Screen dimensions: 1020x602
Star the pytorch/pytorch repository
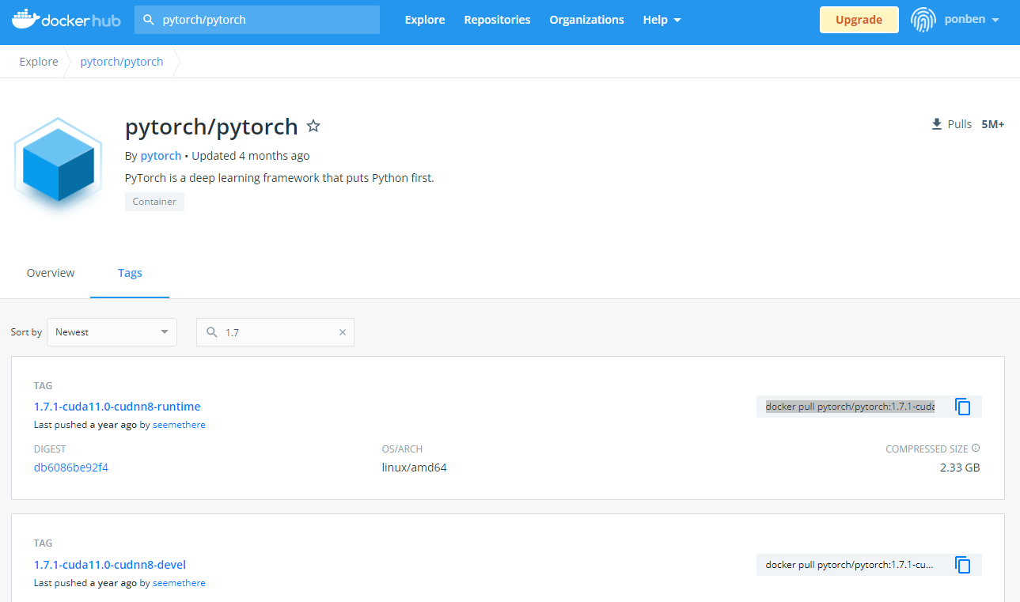313,126
